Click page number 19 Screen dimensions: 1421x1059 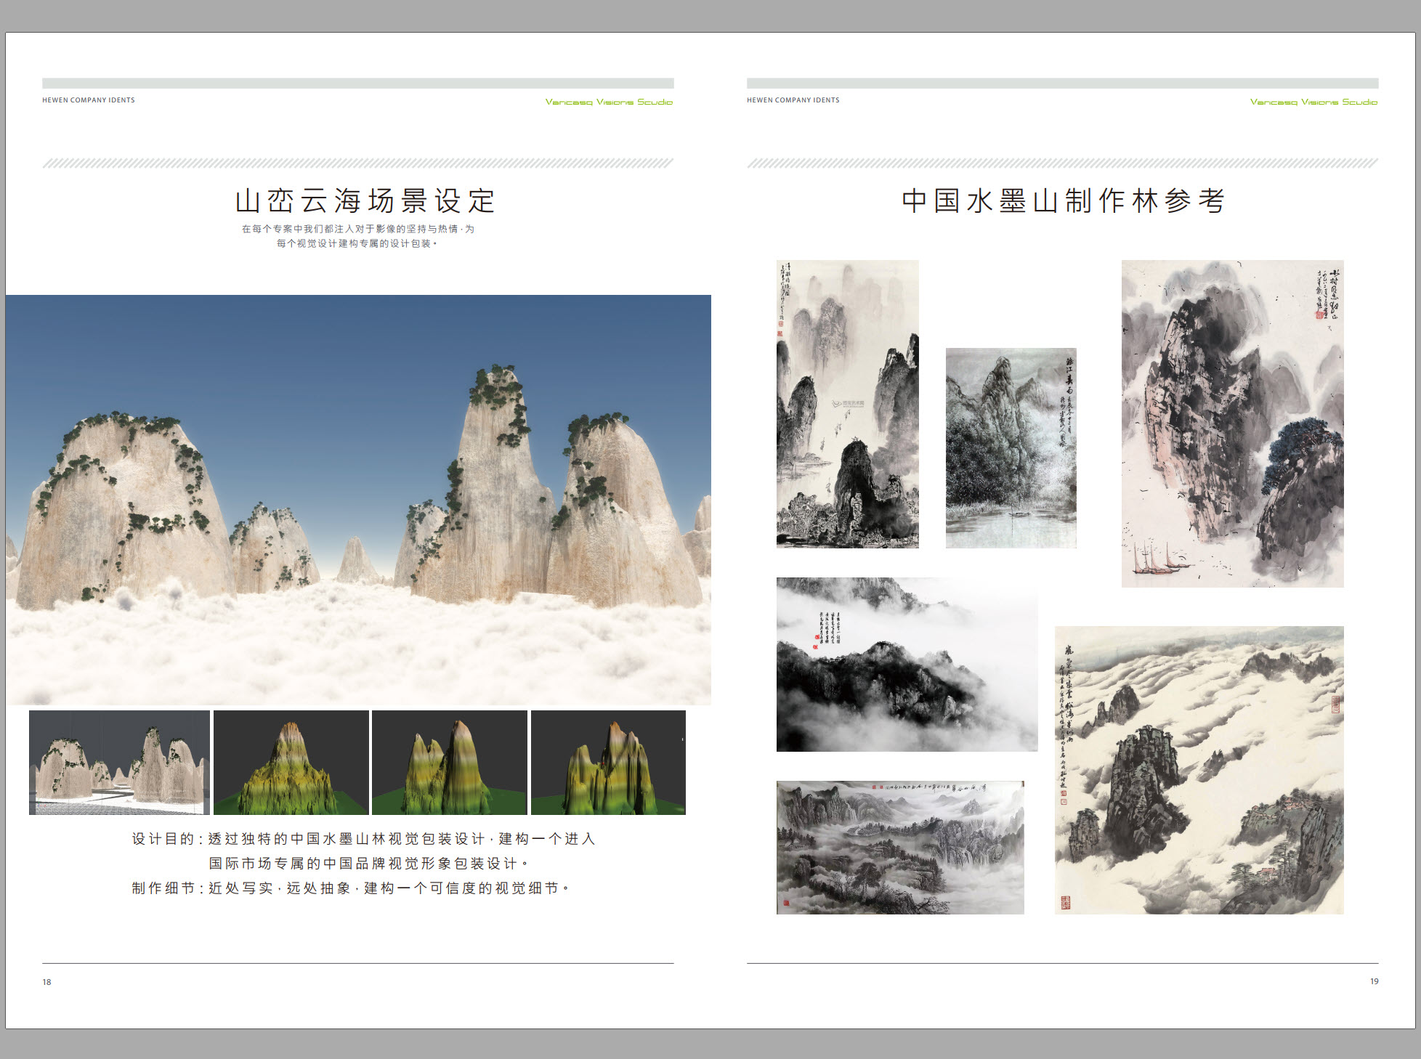pos(1374,981)
